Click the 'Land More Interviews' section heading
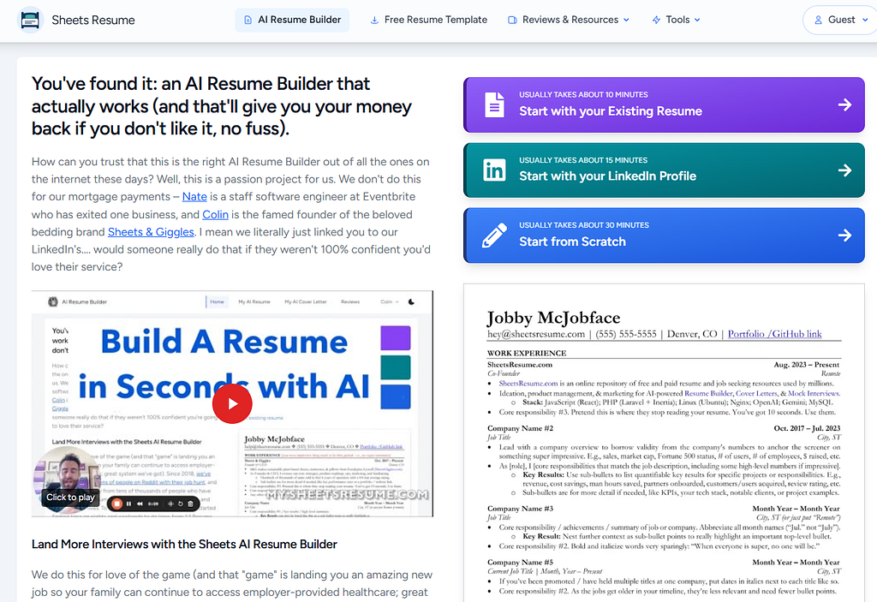The image size is (877, 602). point(184,545)
